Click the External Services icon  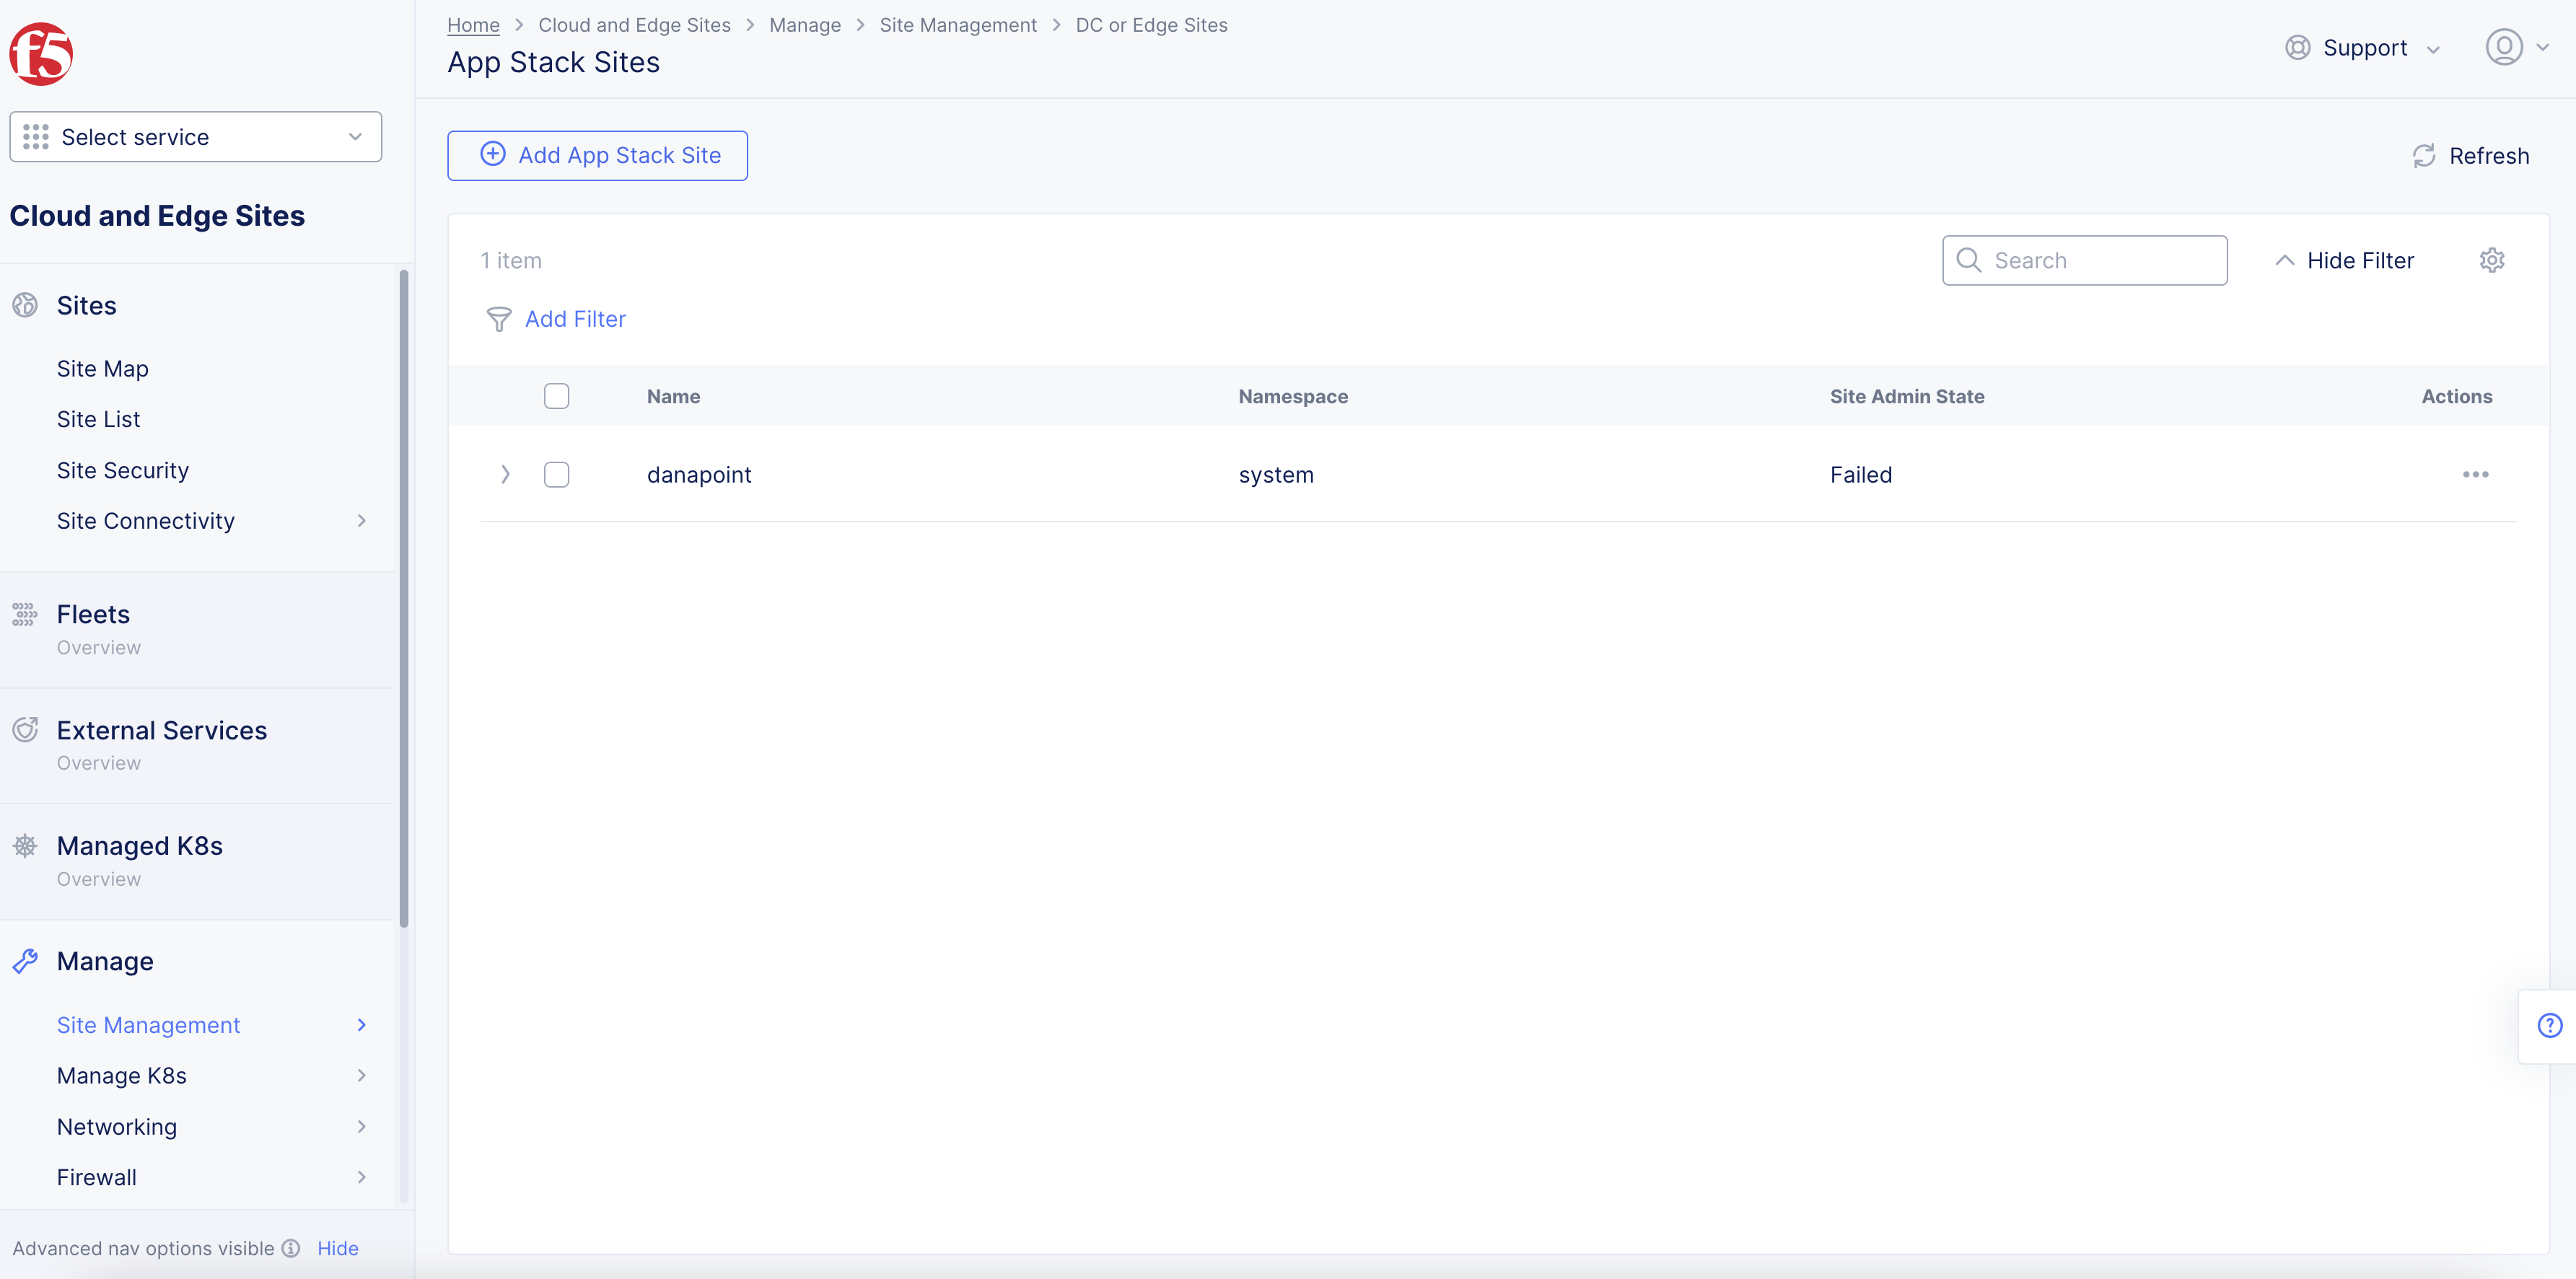[x=24, y=729]
